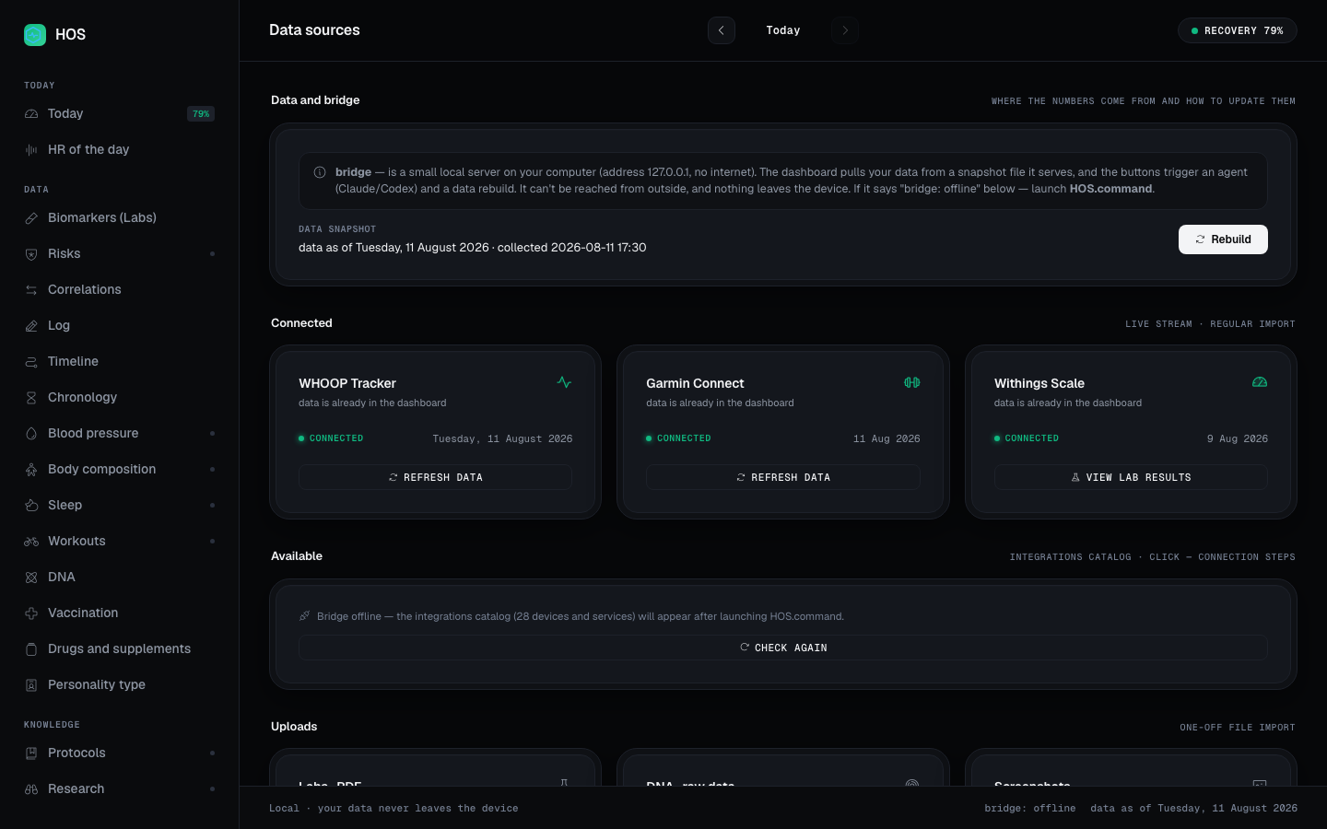Navigate to Correlations page

pyautogui.click(x=120, y=290)
